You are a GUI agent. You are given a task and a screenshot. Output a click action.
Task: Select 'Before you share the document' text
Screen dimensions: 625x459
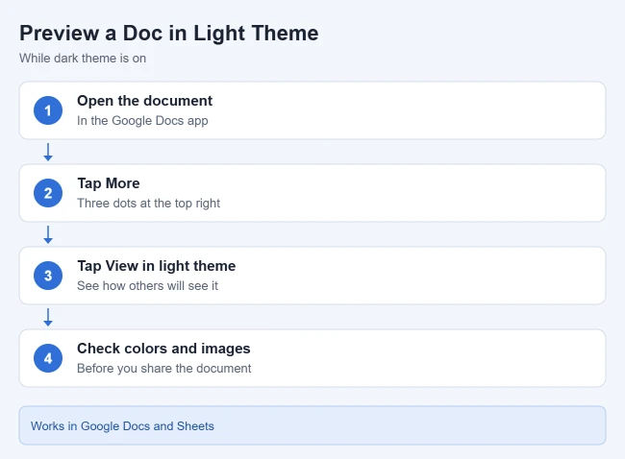coord(163,368)
